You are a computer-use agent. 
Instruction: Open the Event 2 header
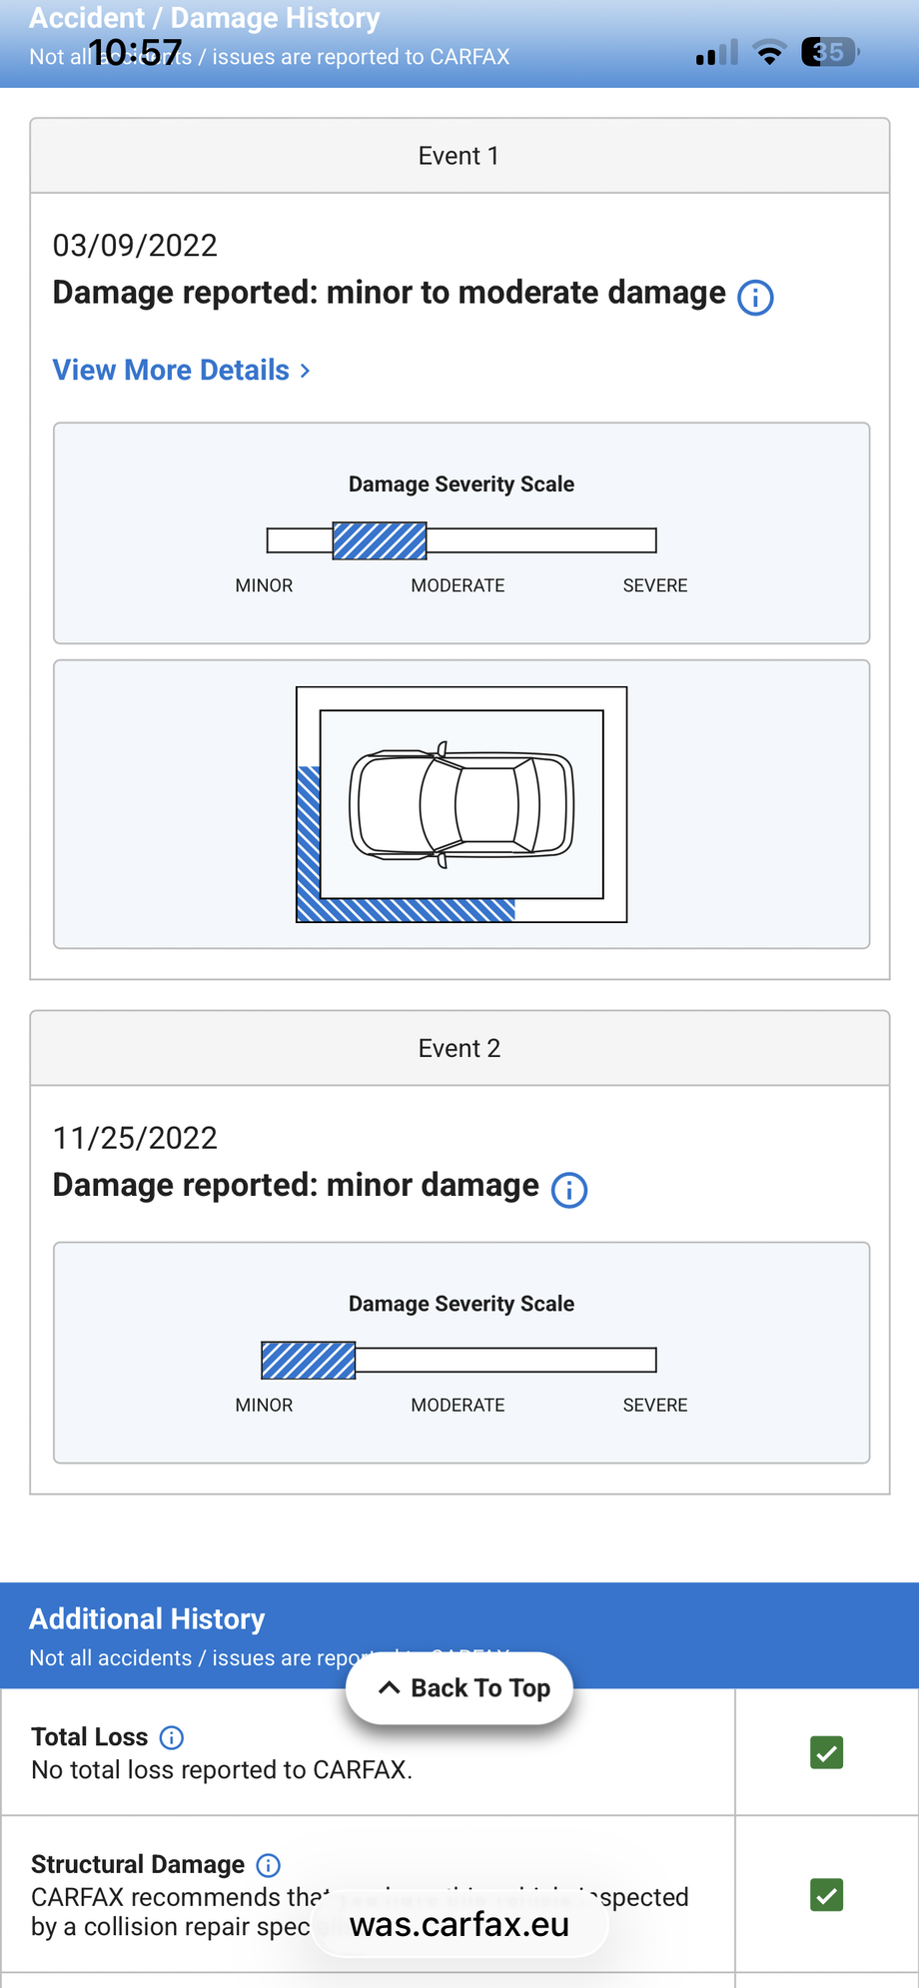[x=459, y=1048]
